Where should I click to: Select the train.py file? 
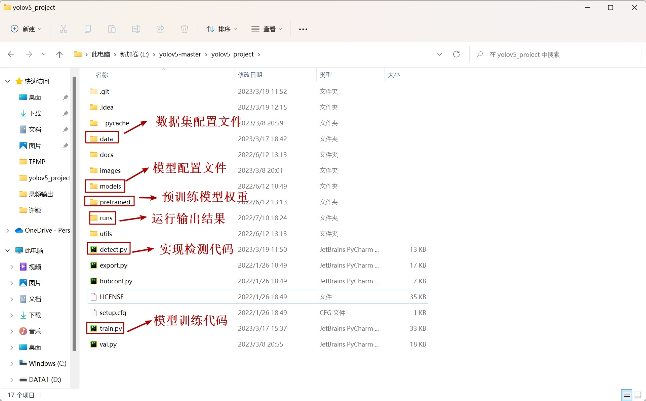click(111, 328)
